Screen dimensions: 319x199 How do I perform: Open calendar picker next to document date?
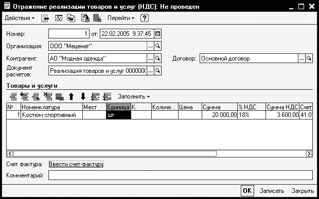click(x=157, y=34)
